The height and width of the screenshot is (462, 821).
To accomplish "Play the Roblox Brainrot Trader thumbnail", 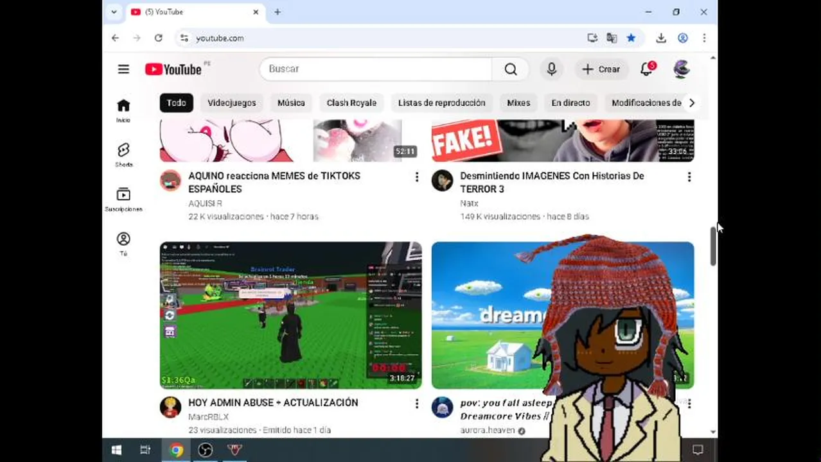I will point(291,315).
